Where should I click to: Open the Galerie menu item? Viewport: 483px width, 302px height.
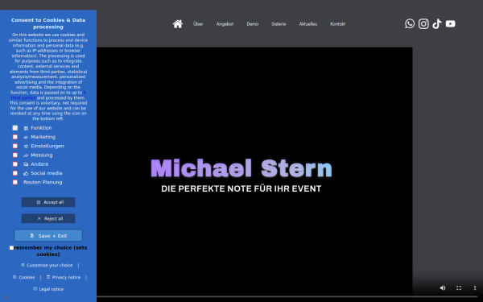coord(279,23)
